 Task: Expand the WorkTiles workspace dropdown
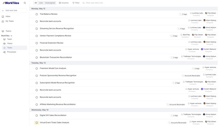coord(11,36)
